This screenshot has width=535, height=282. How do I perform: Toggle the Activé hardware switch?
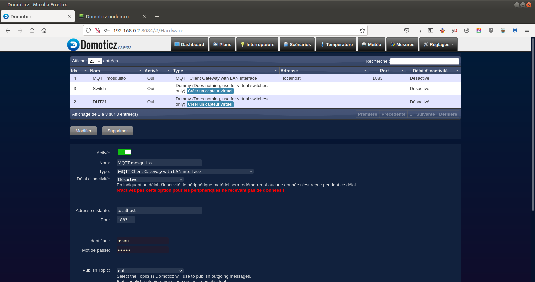coord(125,152)
